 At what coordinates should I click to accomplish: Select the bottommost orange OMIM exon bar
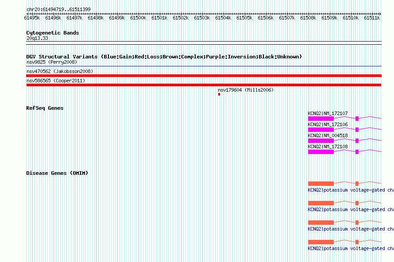pyautogui.click(x=321, y=242)
